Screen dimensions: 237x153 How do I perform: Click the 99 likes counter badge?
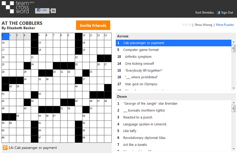click(53, 11)
